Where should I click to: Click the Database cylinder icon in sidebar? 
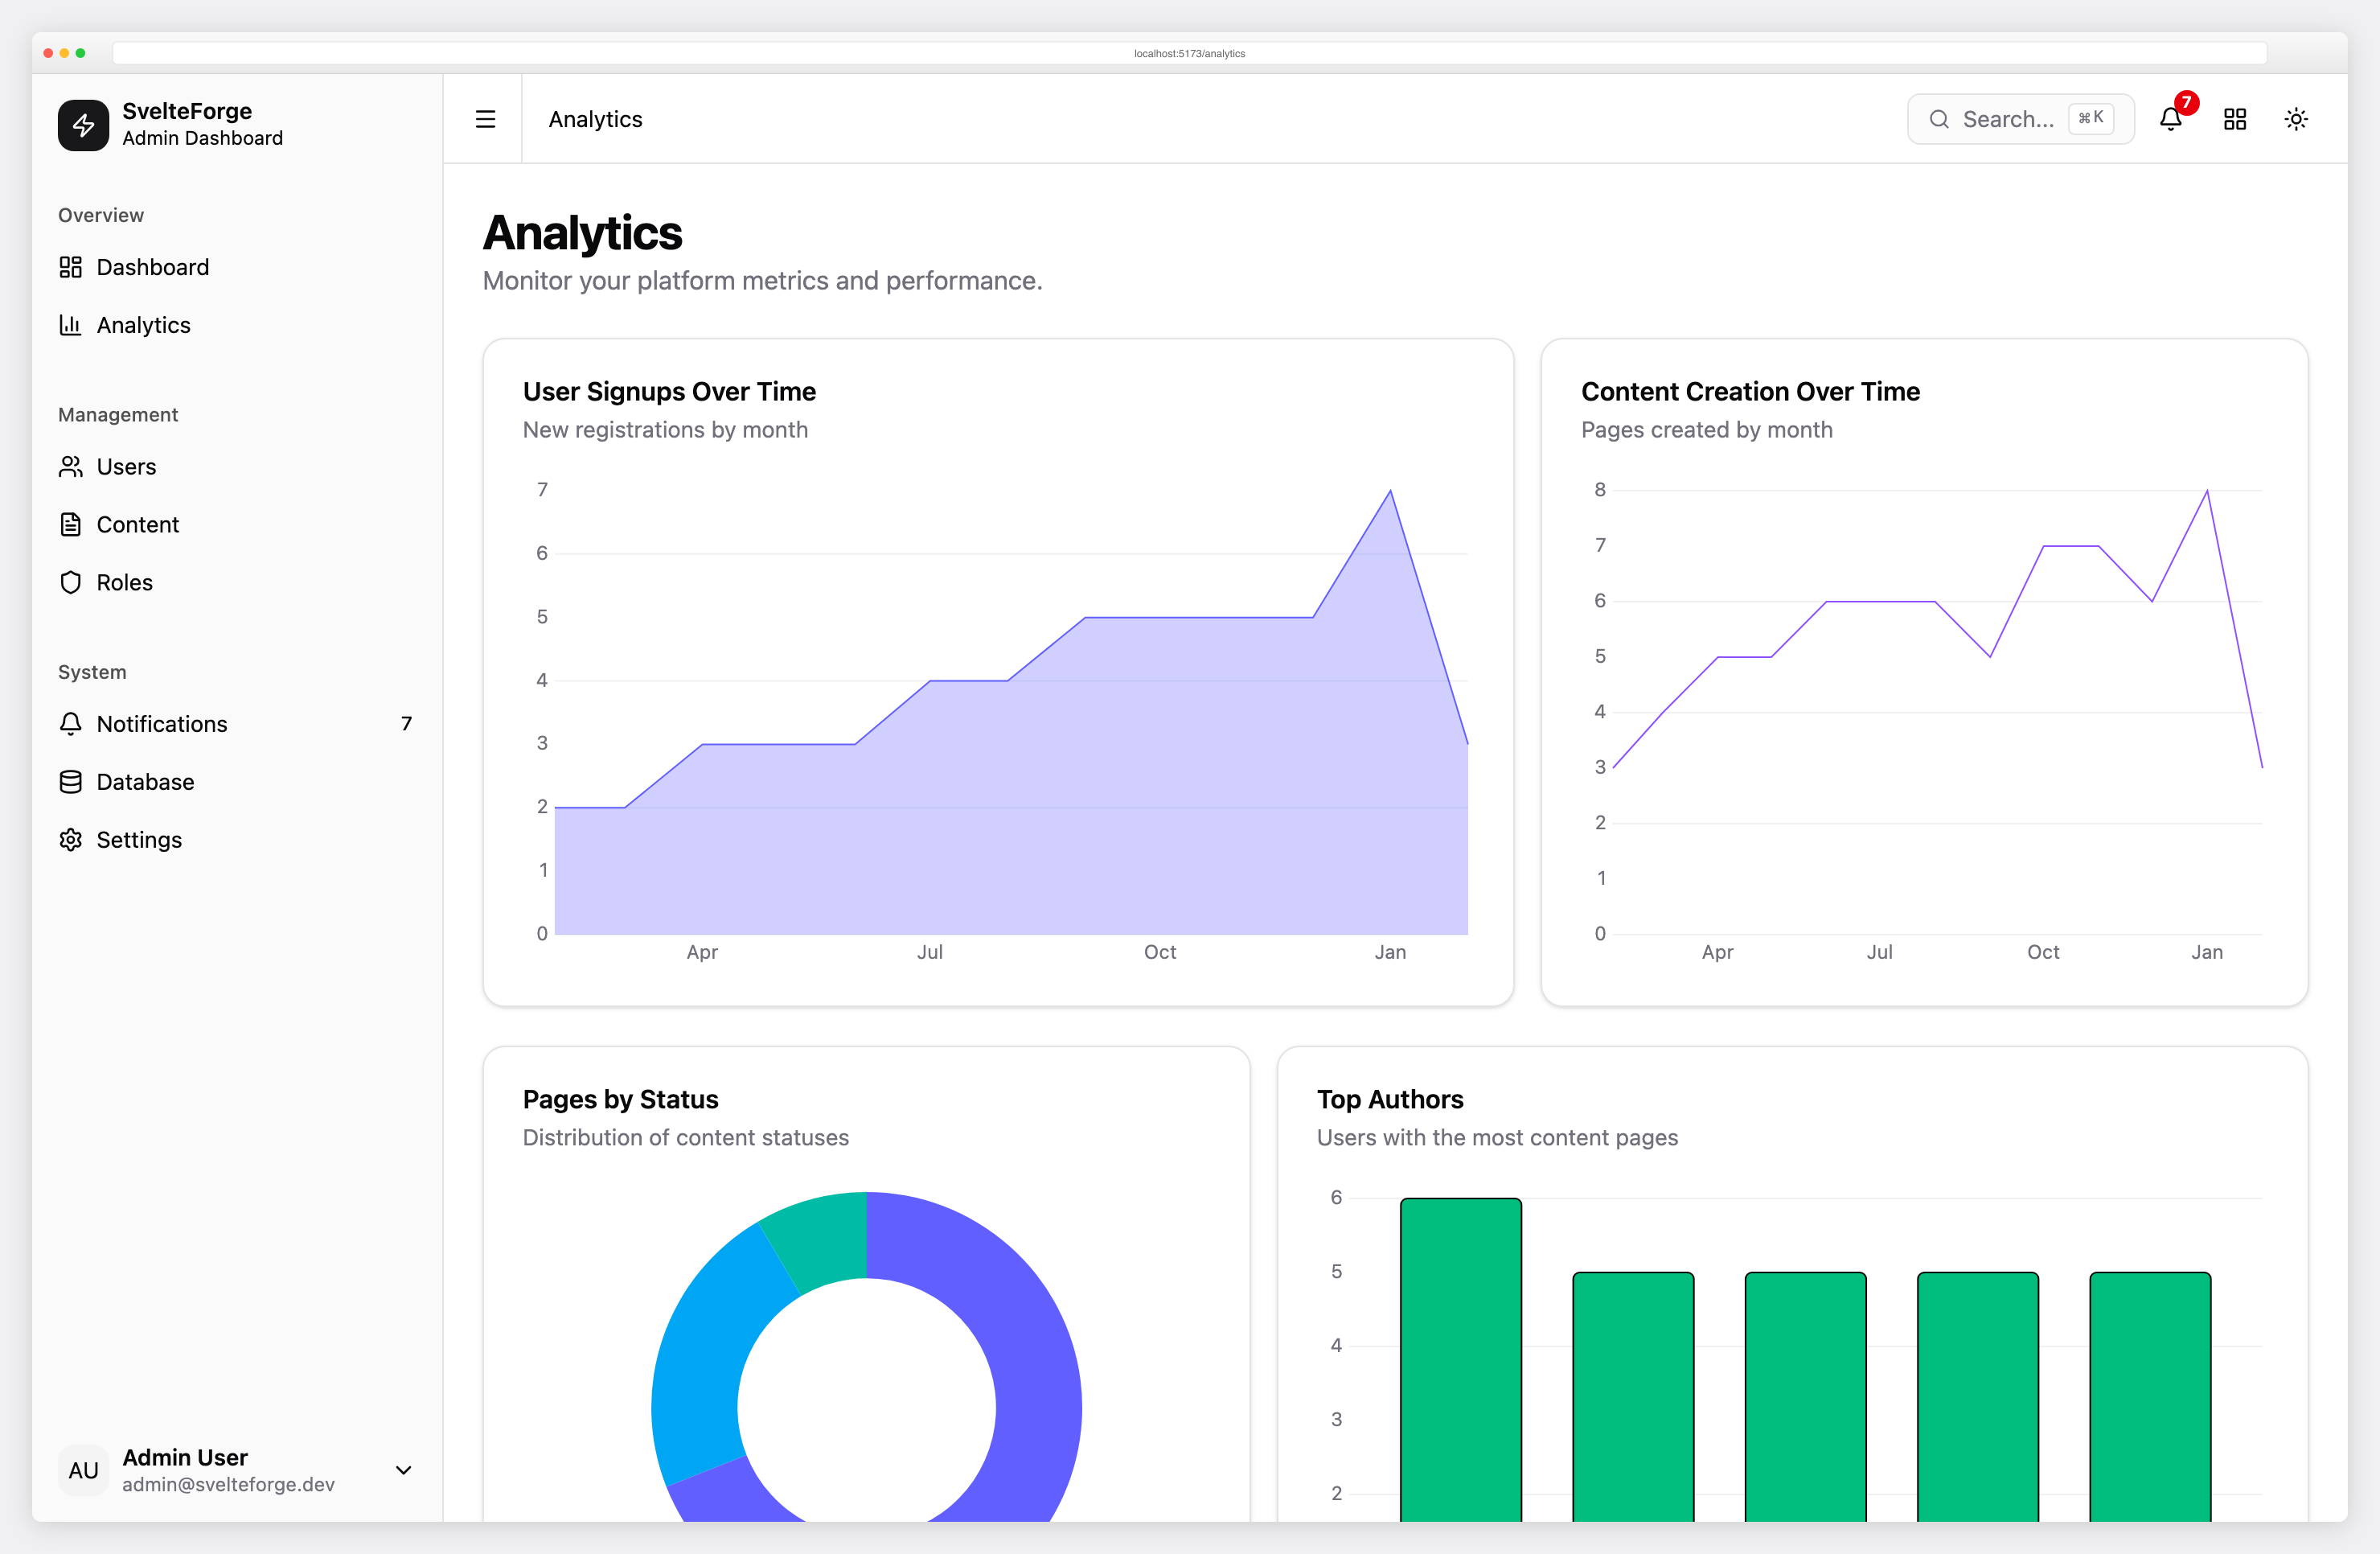(x=70, y=782)
